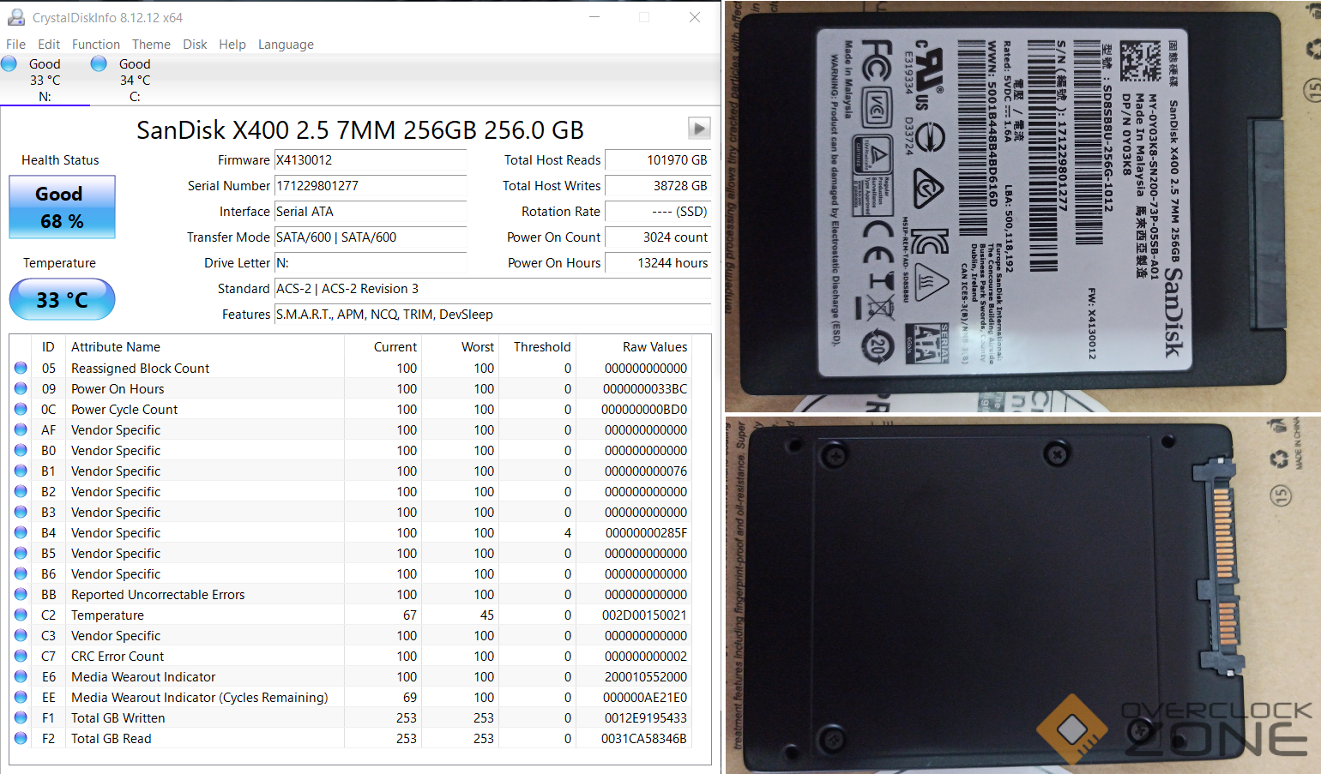Screen dimensions: 1321x774
Task: Click status icon for attribute B2
Action: point(21,491)
